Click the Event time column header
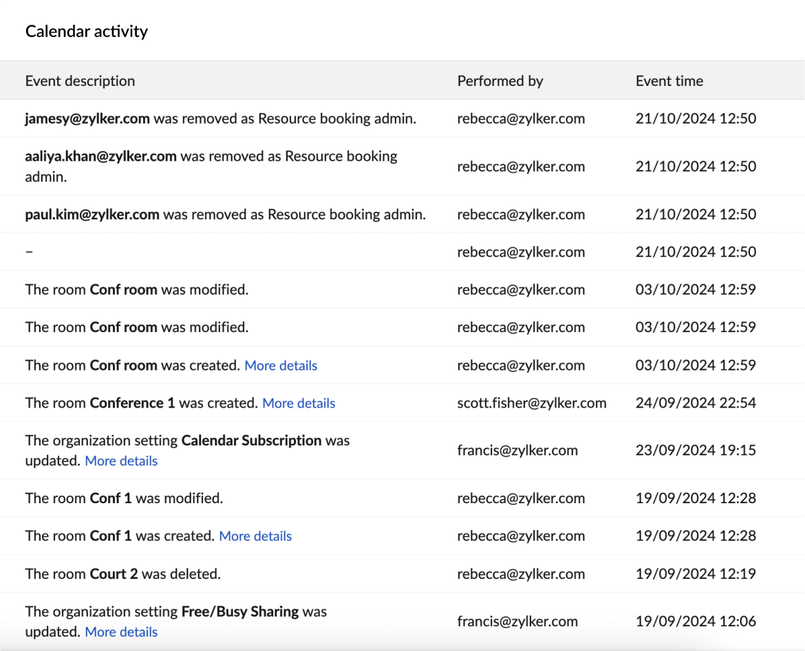805x651 pixels. [x=669, y=81]
